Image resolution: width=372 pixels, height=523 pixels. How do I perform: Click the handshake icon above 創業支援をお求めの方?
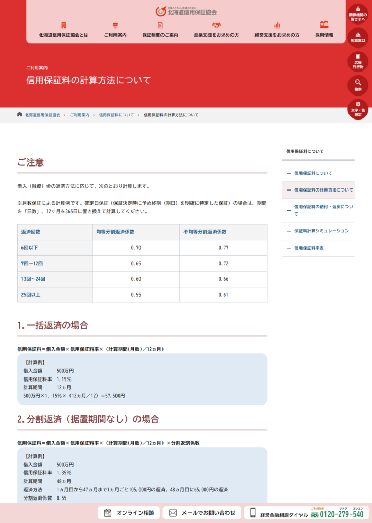(216, 25)
